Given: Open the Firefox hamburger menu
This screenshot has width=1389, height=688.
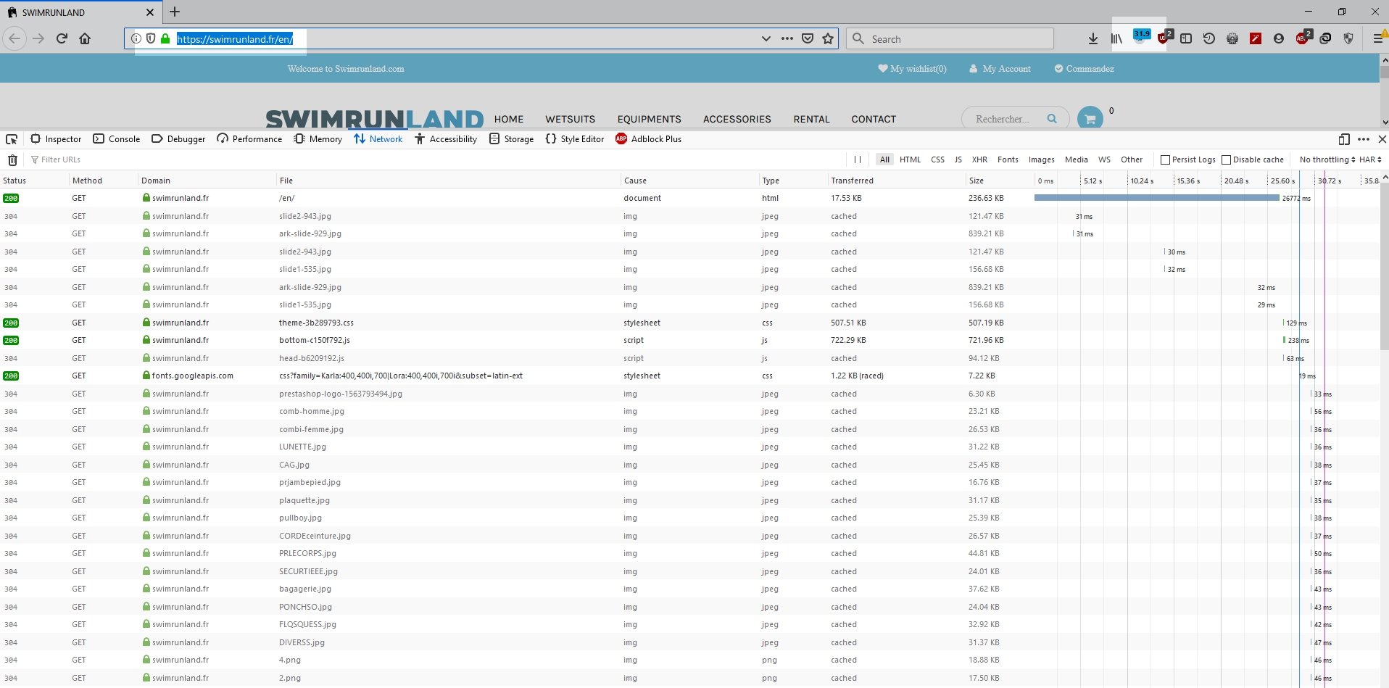Looking at the screenshot, I should 1378,38.
